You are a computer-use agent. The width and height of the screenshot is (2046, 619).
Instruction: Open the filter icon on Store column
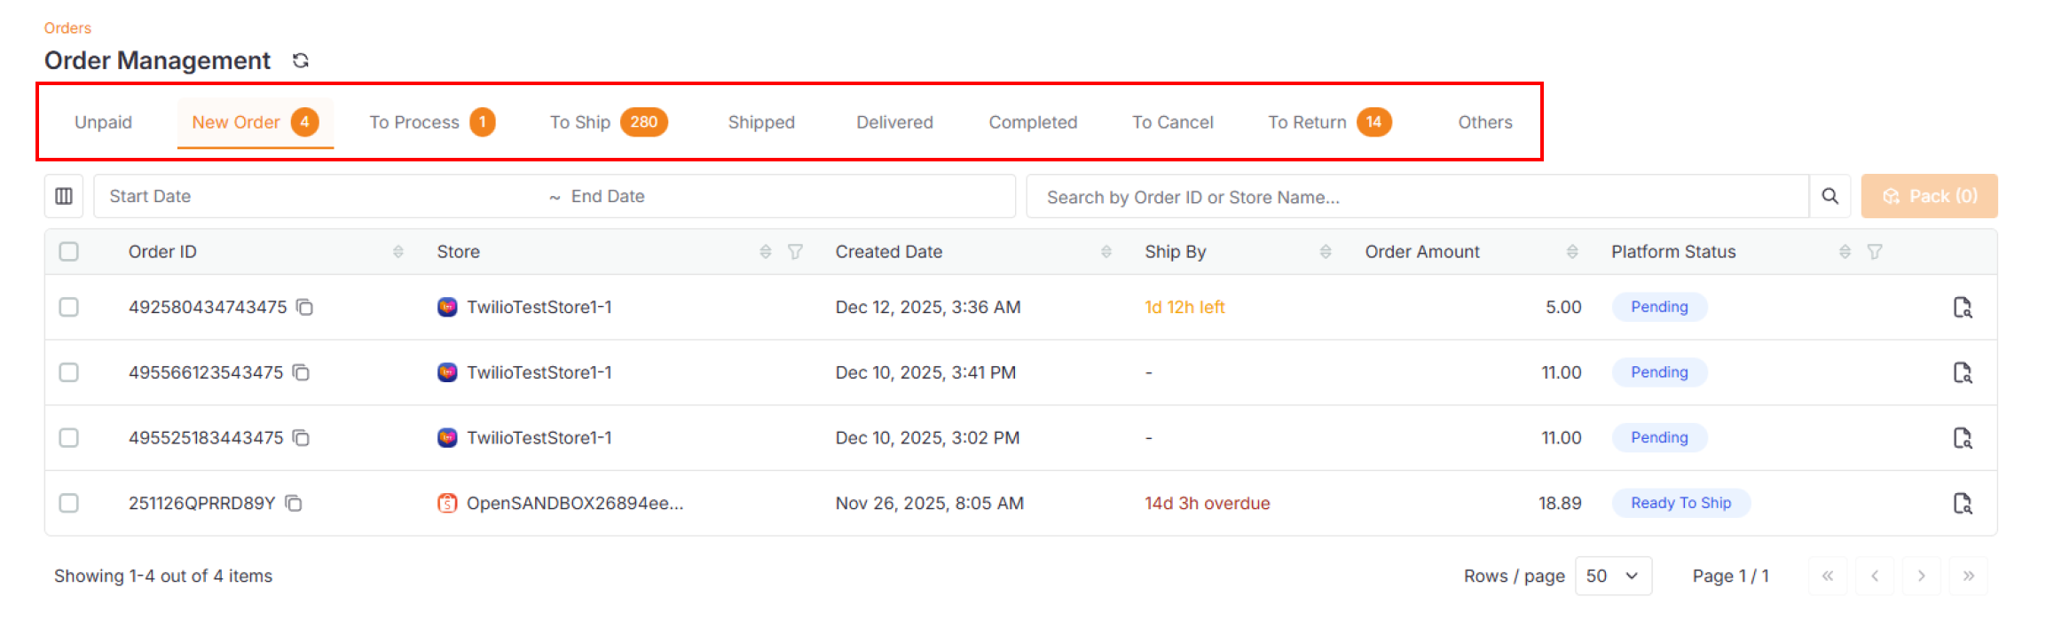point(795,252)
